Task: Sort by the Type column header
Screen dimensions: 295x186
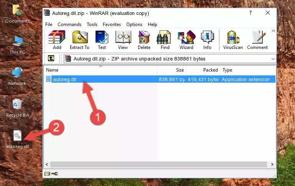Action: (248, 70)
